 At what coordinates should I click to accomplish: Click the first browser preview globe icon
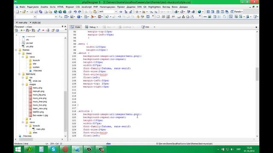pyautogui.click(x=55, y=12)
